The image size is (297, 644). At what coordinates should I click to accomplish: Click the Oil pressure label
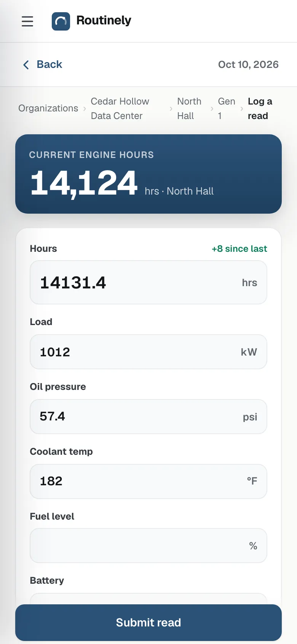pyautogui.click(x=58, y=387)
